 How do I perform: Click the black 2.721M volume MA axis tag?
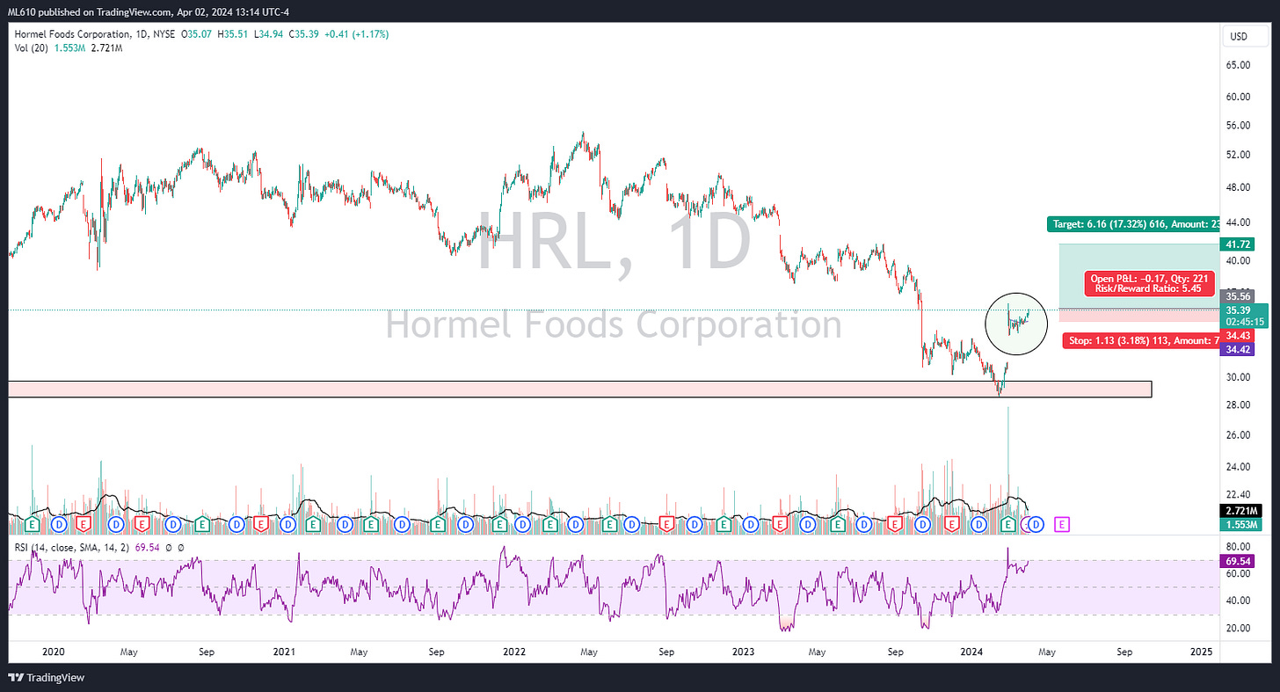(1242, 511)
